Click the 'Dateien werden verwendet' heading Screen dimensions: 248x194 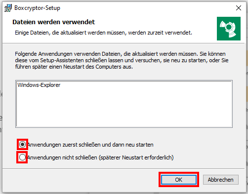click(54, 22)
